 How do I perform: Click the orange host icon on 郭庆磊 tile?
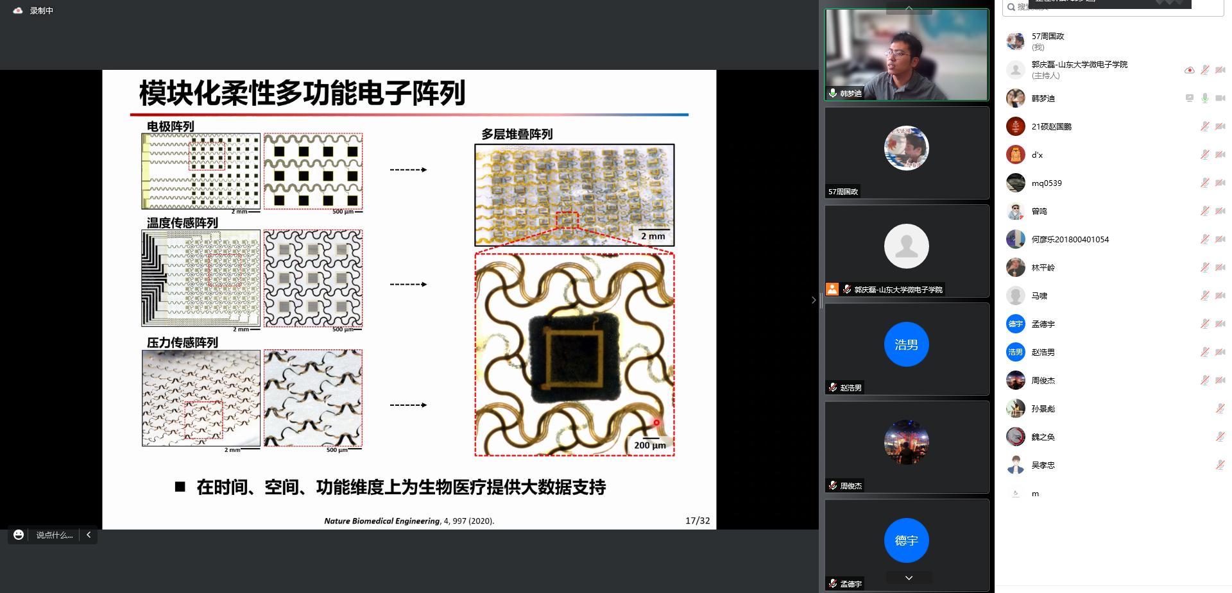point(832,289)
